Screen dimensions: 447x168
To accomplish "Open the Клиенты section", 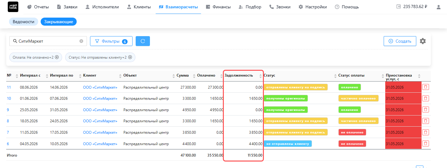I will click(139, 7).
